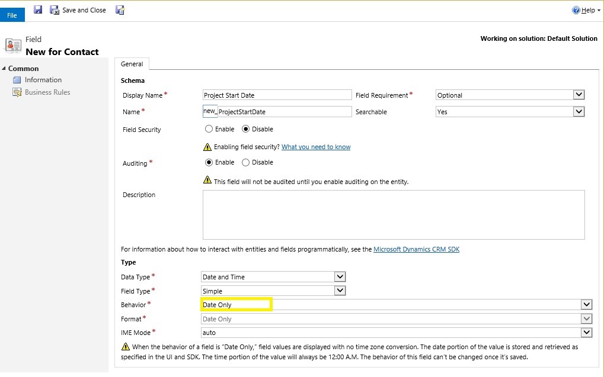Open the Microsoft Dynamics CRM SDK link
This screenshot has width=604, height=377.
point(417,249)
